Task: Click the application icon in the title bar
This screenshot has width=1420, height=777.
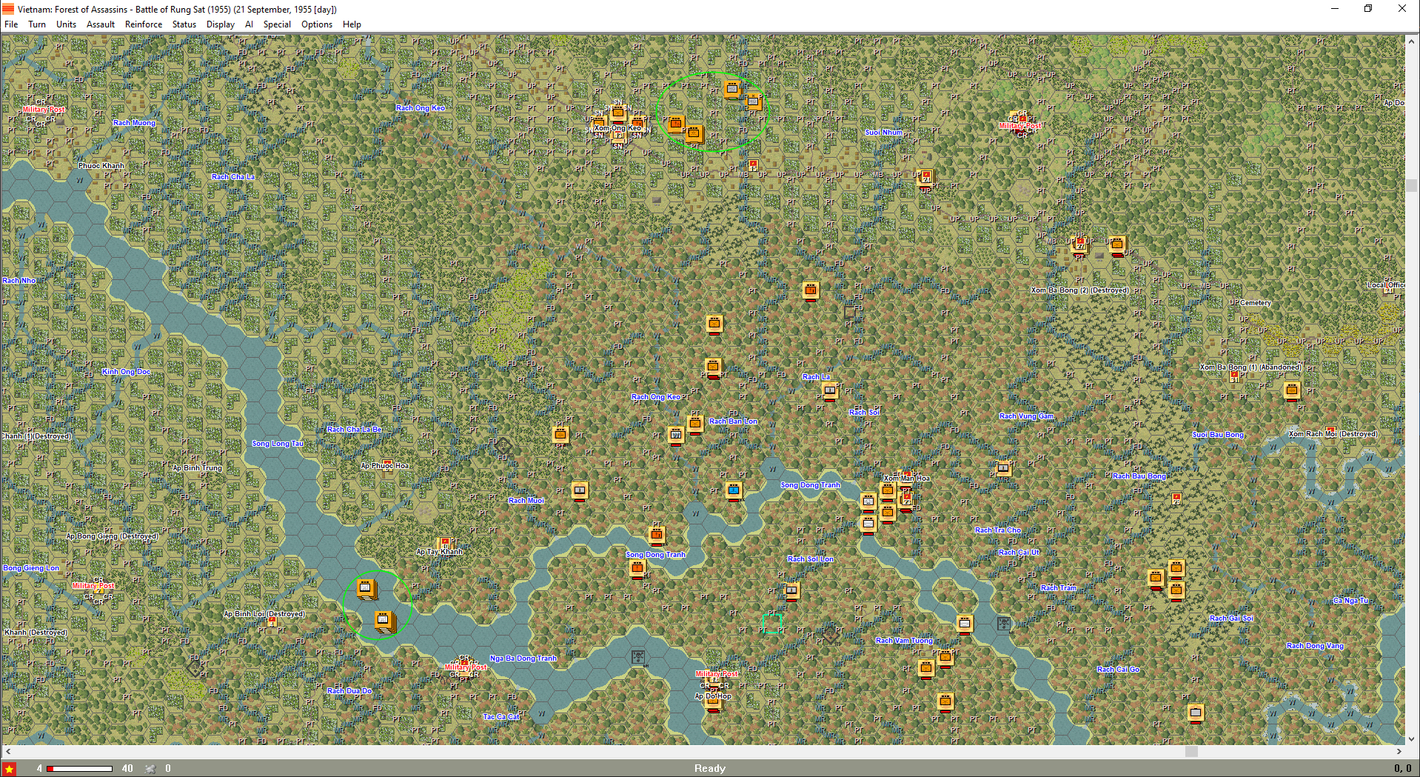Action: pos(8,9)
